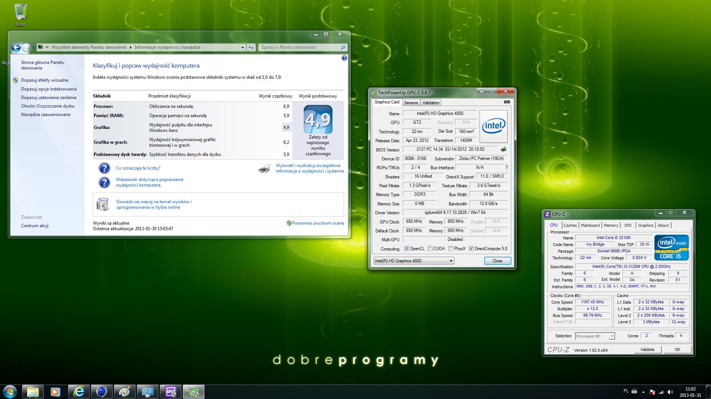
Task: Open Internet Explorer from the taskbar
Action: [79, 392]
